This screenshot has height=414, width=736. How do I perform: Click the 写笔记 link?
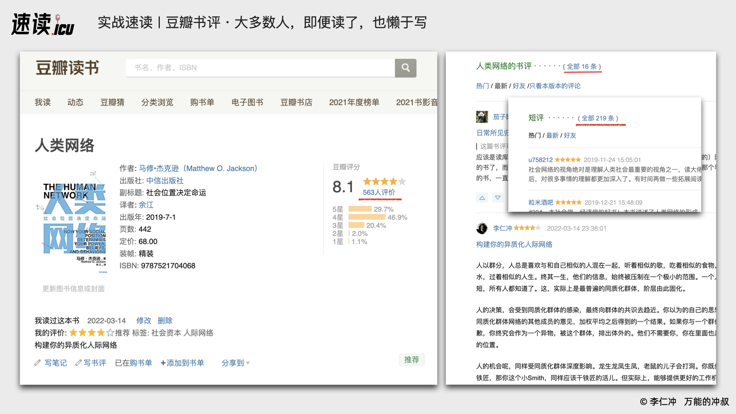coord(56,363)
